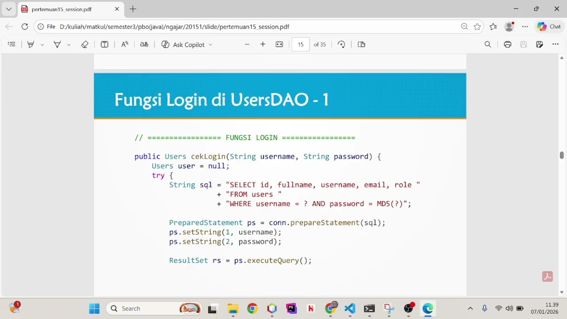
Task: Open browser zoom magnifier in address bar
Action: (x=464, y=27)
